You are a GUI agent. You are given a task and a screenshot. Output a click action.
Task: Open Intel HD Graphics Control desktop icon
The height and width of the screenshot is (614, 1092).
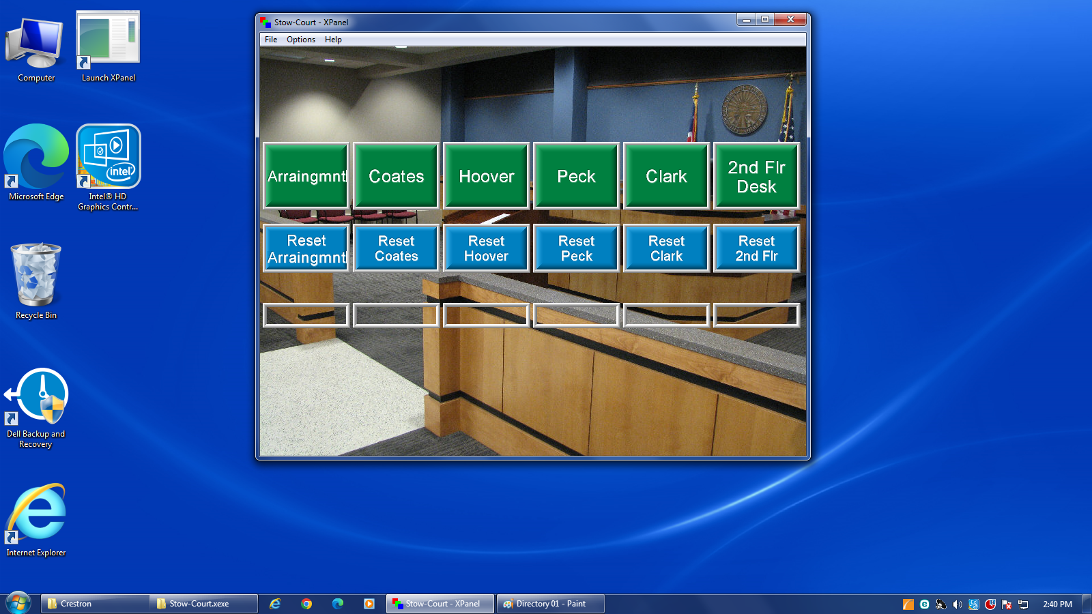pyautogui.click(x=109, y=167)
